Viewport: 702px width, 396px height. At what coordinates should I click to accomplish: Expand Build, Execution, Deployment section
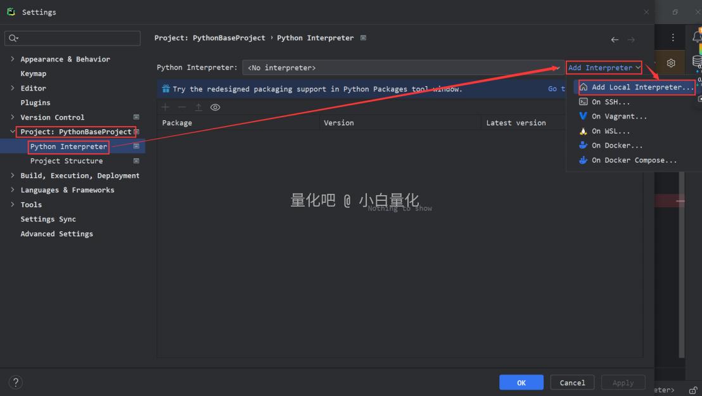(13, 176)
